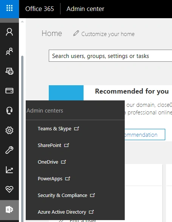Viewport: 172px width, 222px height.
Task: Click the Recommended for you heading
Action: (132, 91)
